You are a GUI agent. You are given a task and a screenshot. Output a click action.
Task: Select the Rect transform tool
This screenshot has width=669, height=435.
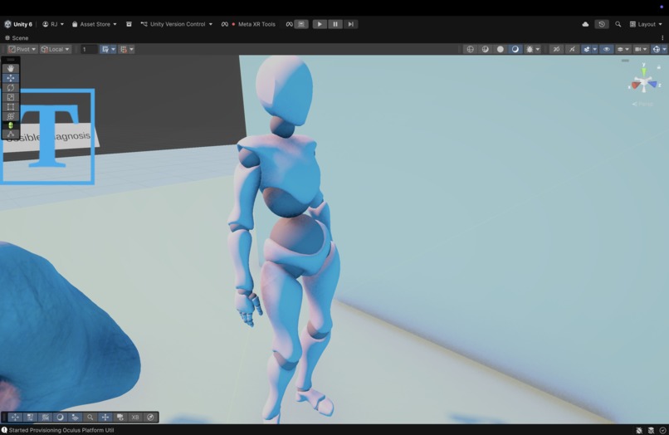point(11,107)
